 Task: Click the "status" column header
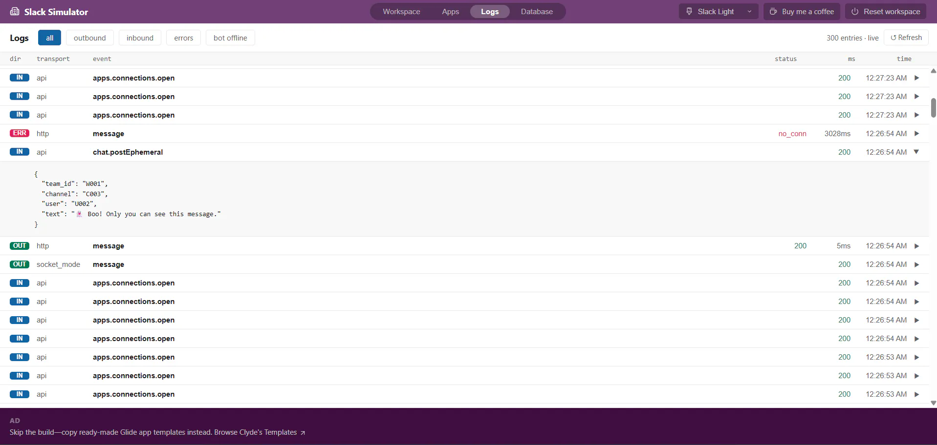(x=785, y=59)
